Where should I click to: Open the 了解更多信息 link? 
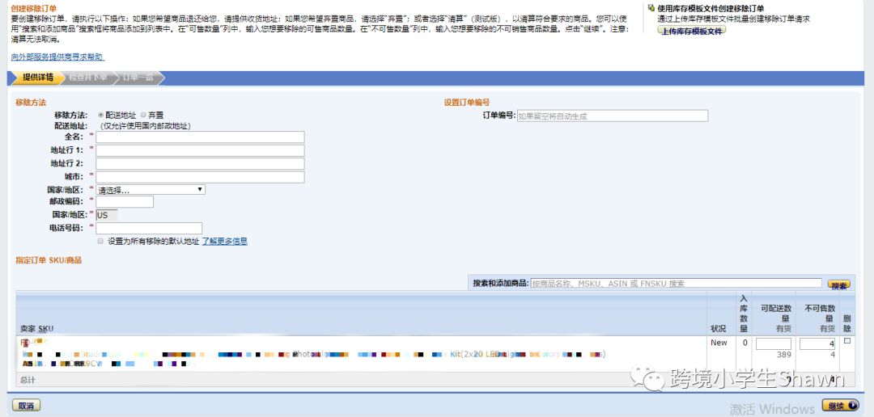(x=224, y=241)
